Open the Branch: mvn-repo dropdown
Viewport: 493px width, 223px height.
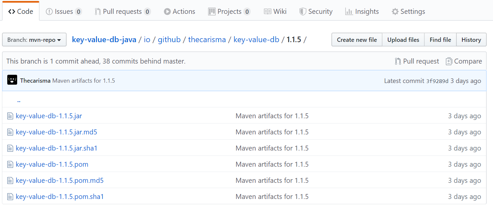click(x=34, y=40)
